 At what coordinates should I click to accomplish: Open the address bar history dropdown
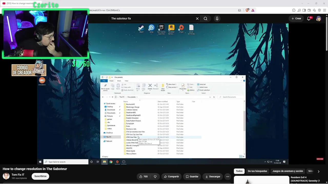[210, 97]
